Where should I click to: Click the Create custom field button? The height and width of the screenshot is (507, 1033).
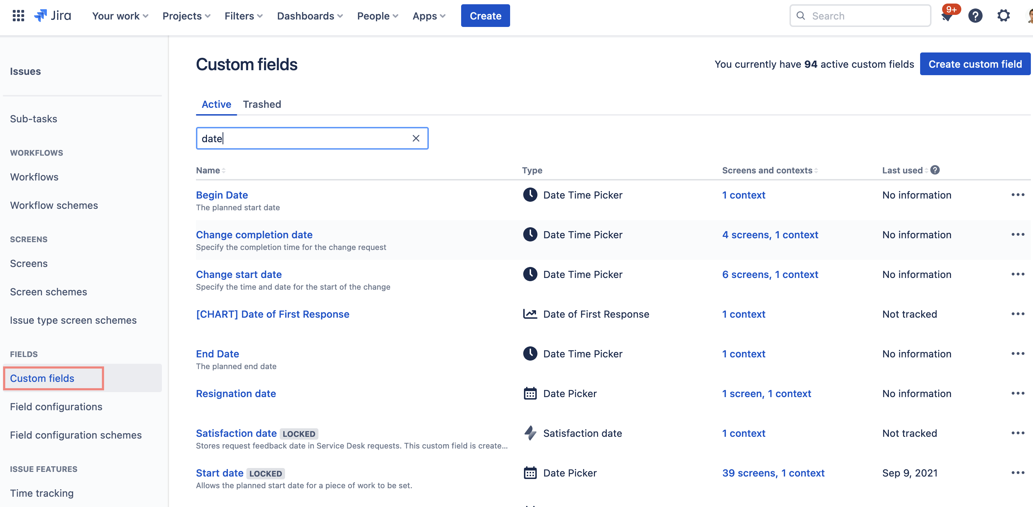(975, 64)
